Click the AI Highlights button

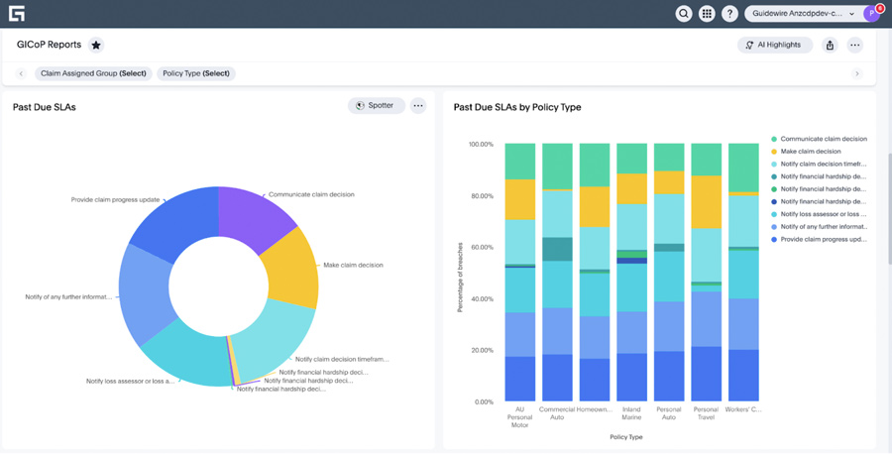(774, 45)
